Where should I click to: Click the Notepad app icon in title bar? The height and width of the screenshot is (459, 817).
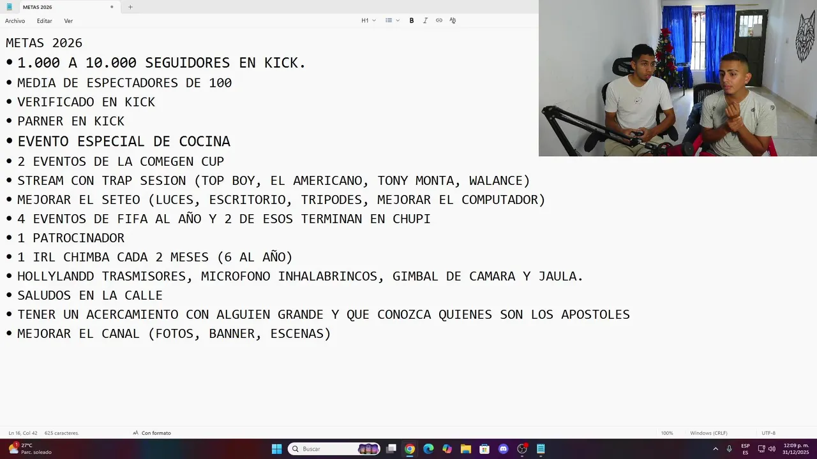coord(10,7)
